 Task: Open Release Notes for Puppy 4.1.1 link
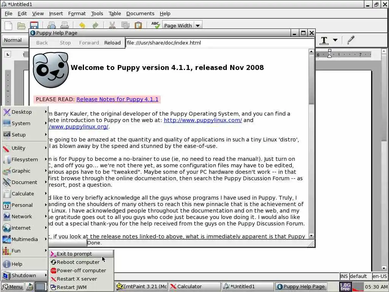click(117, 99)
